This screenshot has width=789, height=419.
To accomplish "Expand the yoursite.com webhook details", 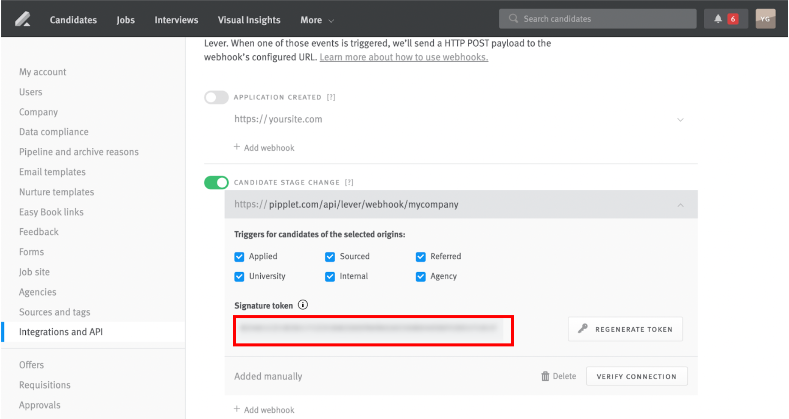I will pyautogui.click(x=681, y=120).
